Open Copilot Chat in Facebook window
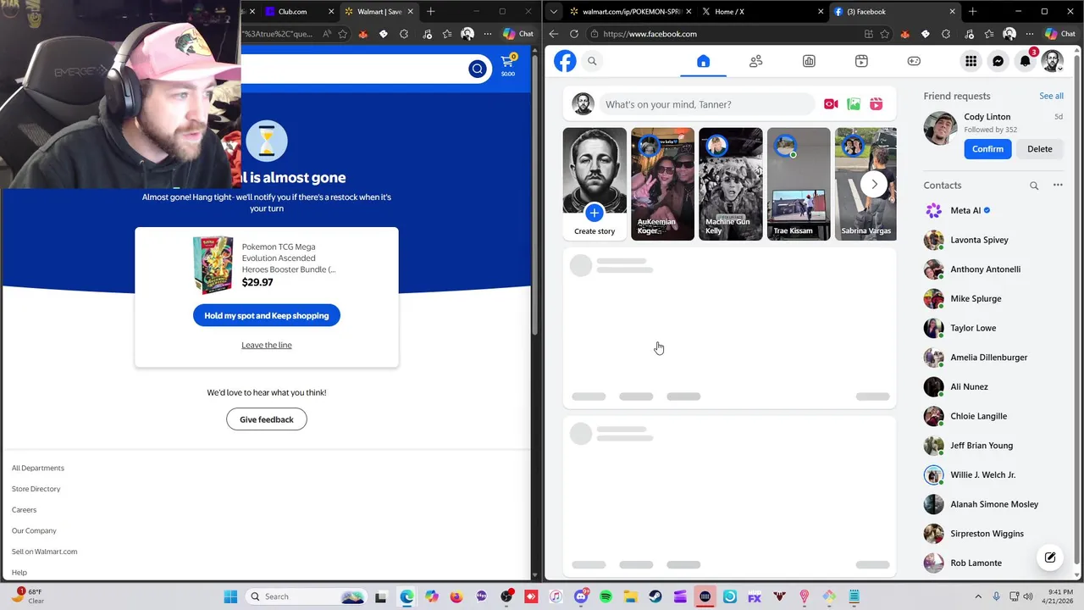Viewport: 1084px width, 610px height. pyautogui.click(x=1061, y=34)
